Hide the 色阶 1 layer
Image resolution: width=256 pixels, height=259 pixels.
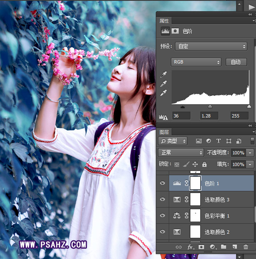[x=162, y=183]
